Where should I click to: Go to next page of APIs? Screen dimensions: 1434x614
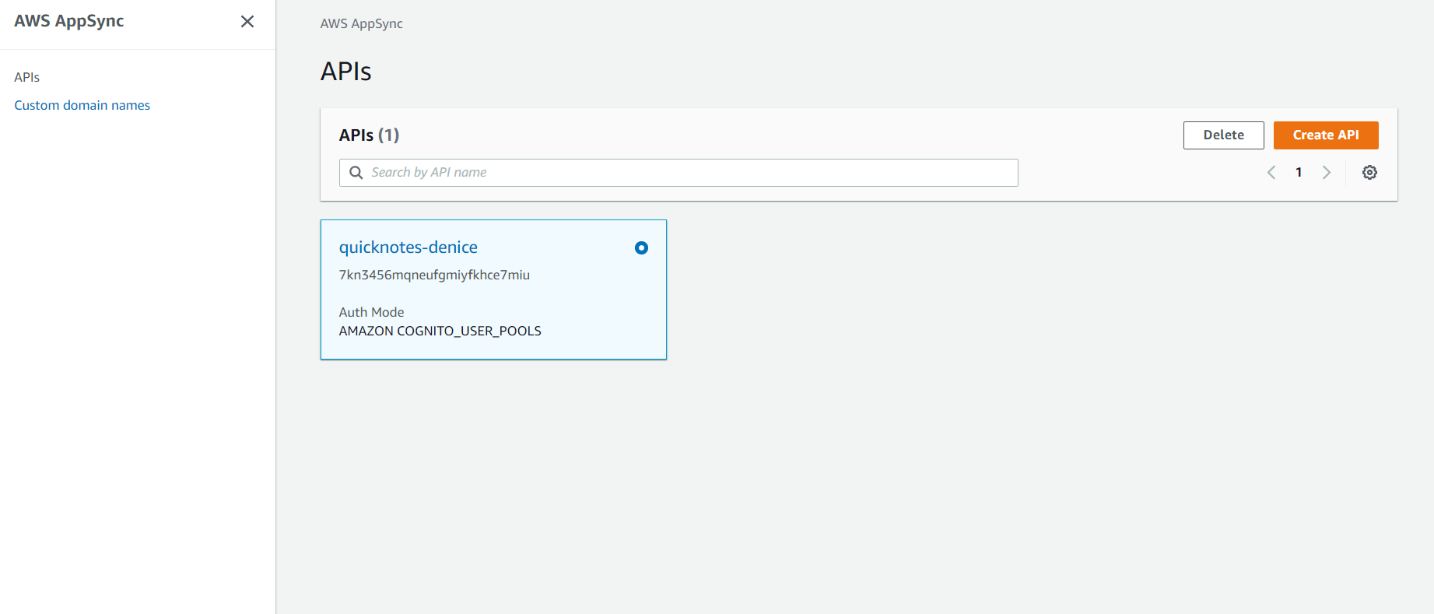(1327, 173)
